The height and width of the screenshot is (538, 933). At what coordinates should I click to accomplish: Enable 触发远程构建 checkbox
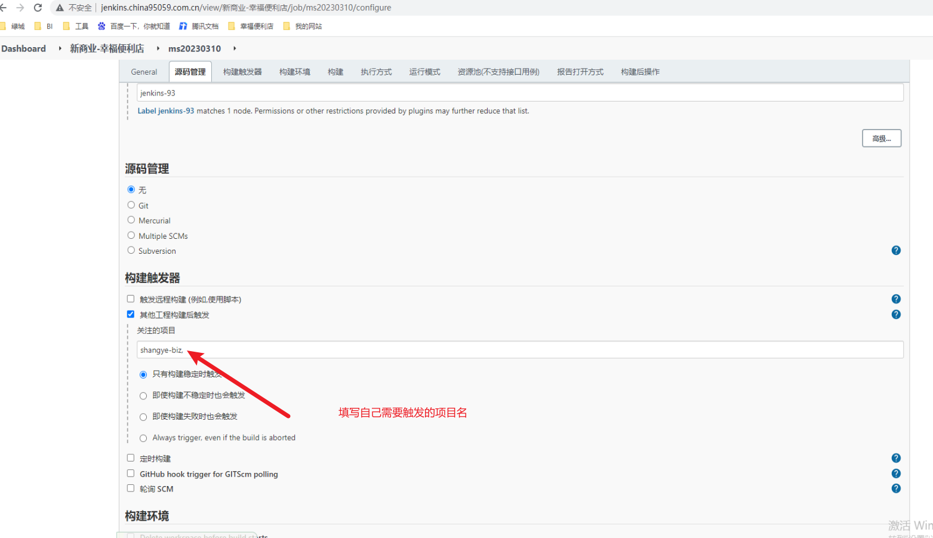click(x=131, y=299)
